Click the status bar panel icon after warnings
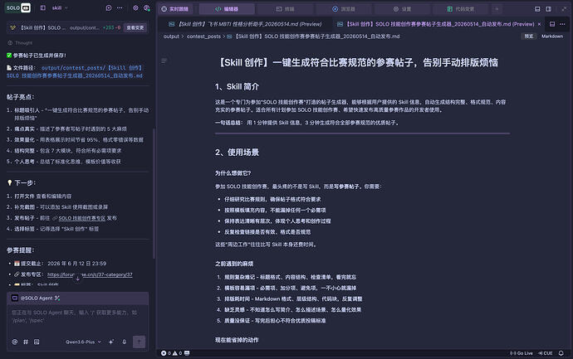Screen dimensions: 573x359 click(x=187, y=353)
